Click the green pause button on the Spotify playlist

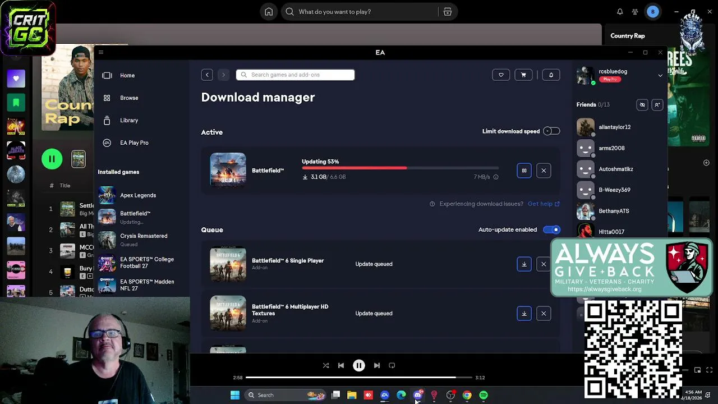click(x=52, y=159)
